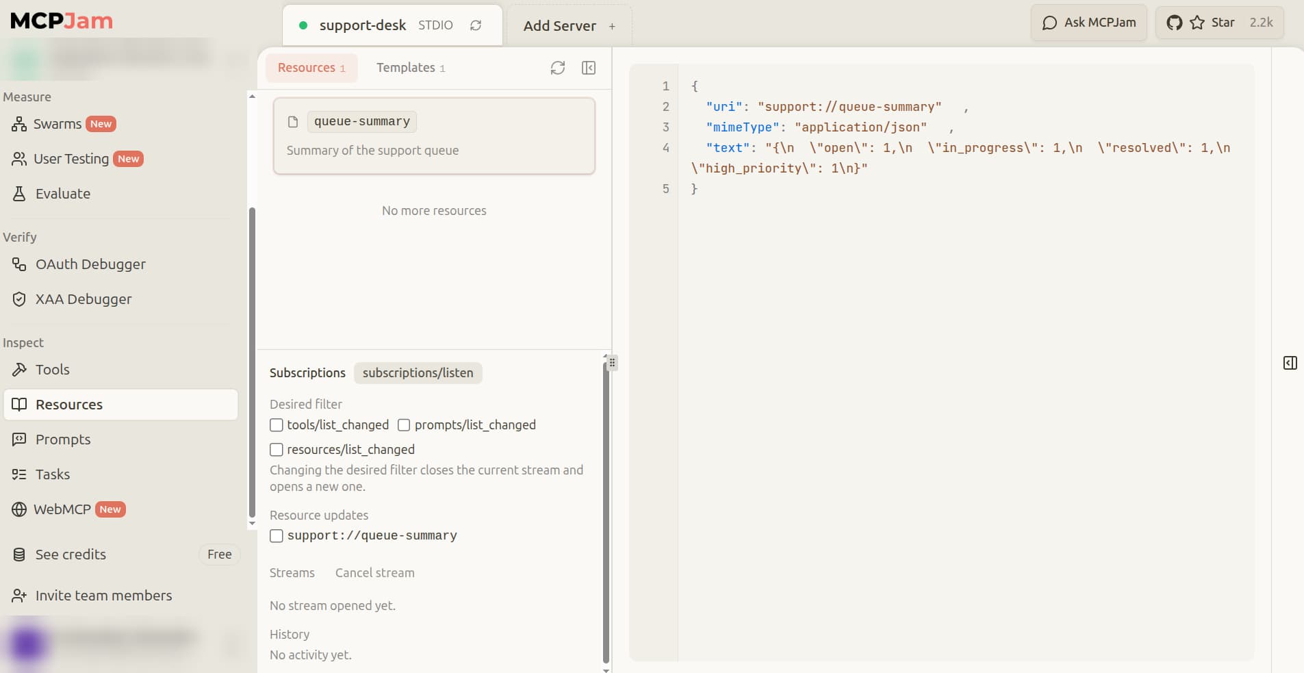Viewport: 1304px width, 673px height.
Task: Click the plus icon next to Add Server
Action: (612, 26)
